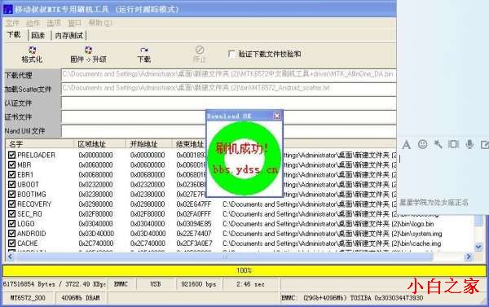Click the microphone icon in chat panel
Image resolution: width=489 pixels, height=307 pixels.
[x=469, y=144]
